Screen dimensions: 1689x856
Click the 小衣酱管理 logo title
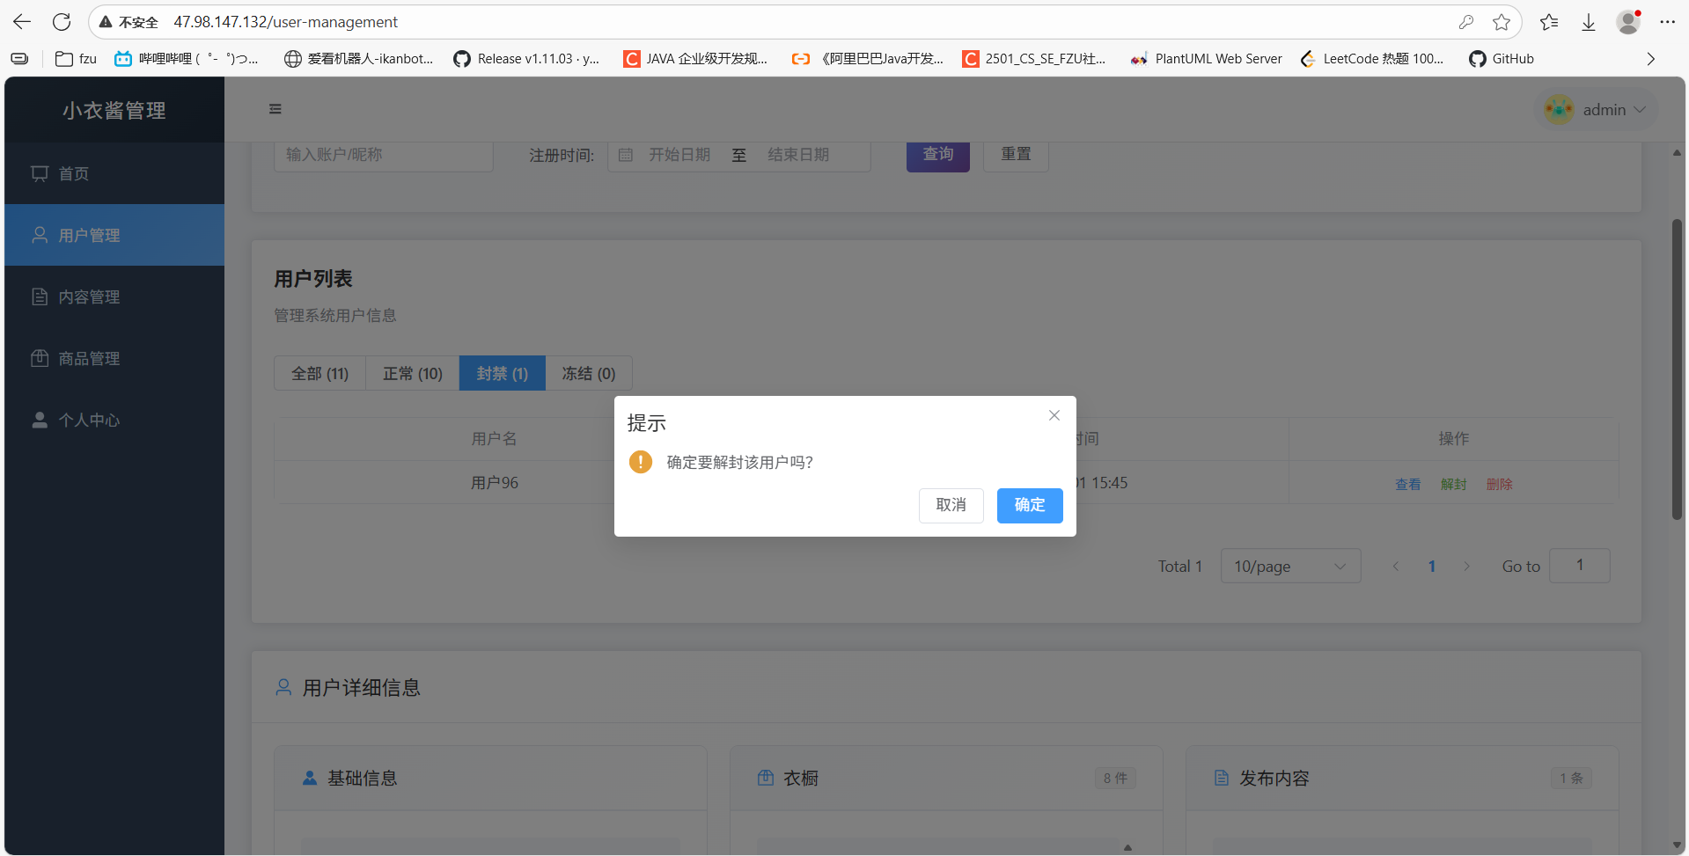point(114,110)
